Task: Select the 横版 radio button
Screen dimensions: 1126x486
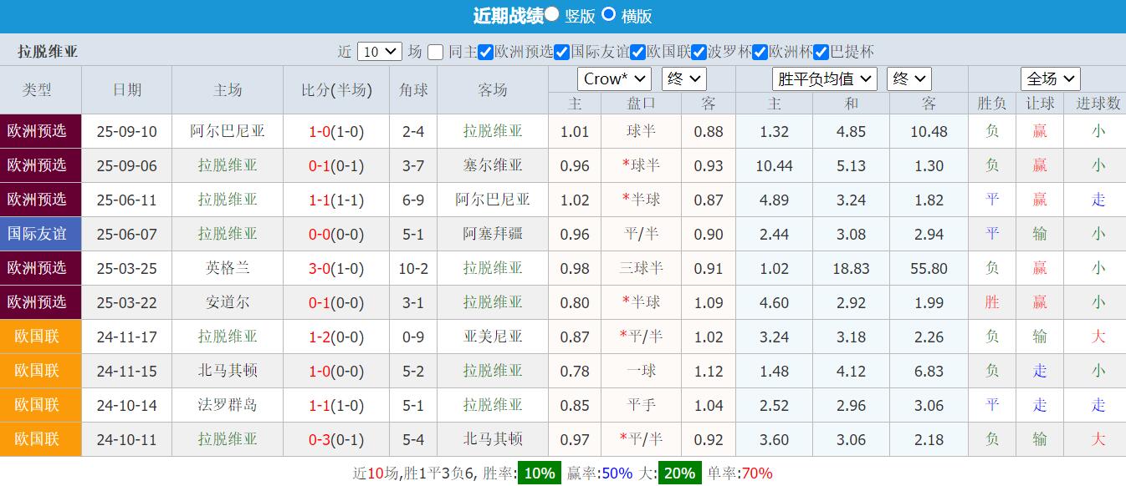Action: pyautogui.click(x=608, y=15)
